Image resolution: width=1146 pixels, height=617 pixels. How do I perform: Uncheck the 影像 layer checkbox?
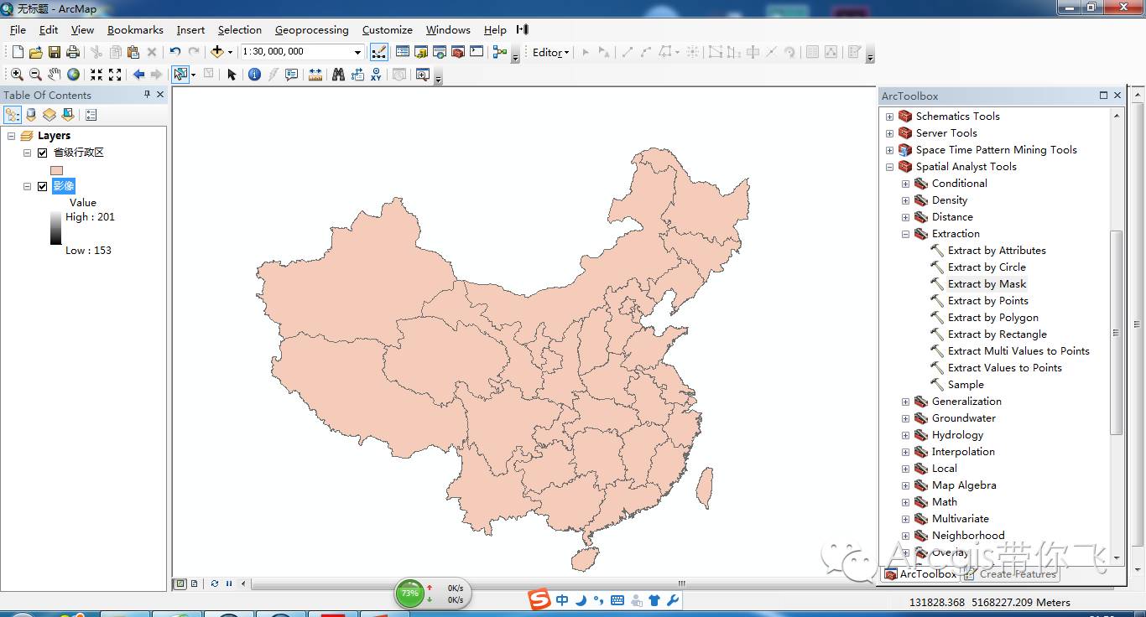point(42,186)
